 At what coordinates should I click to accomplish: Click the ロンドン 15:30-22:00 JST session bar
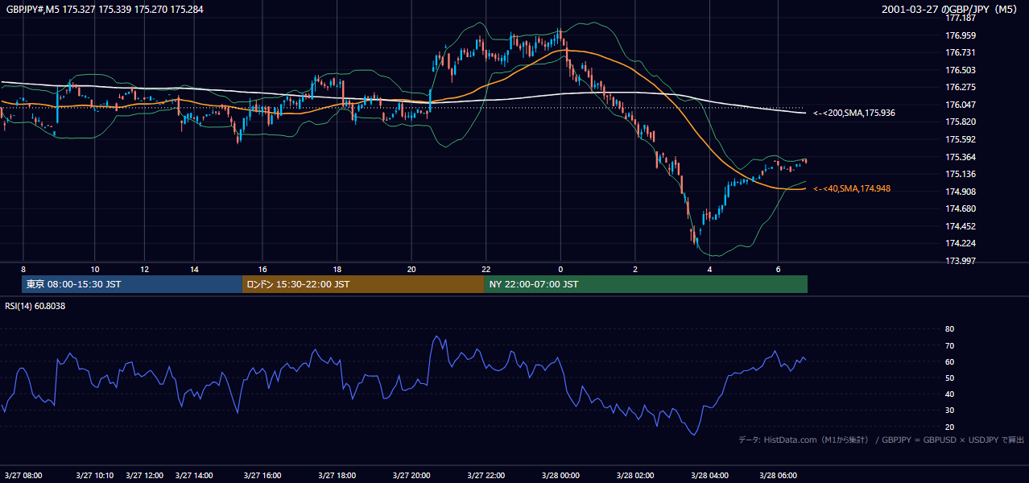click(x=363, y=284)
